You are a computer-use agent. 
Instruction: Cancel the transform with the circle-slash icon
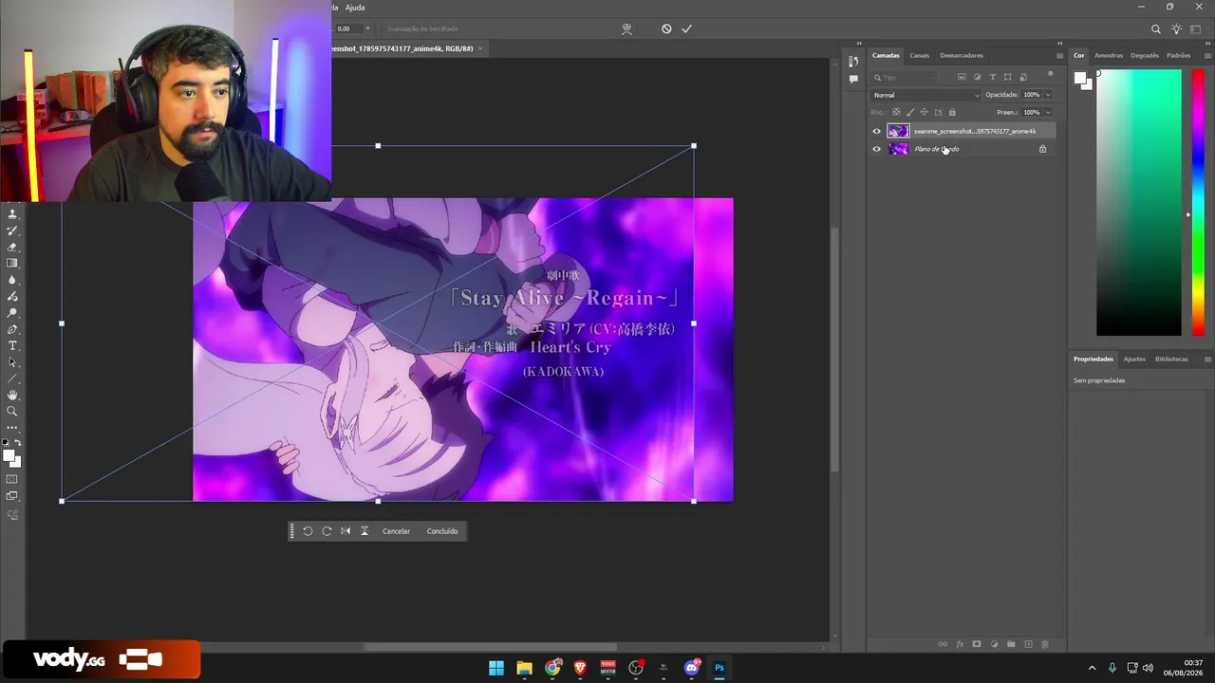pyautogui.click(x=666, y=28)
